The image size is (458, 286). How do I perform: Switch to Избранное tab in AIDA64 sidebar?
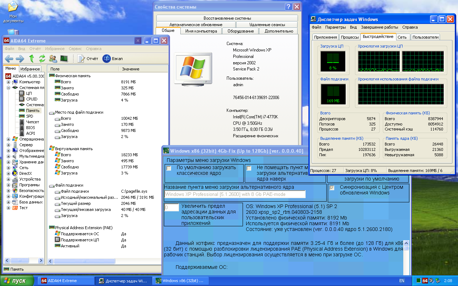click(30, 69)
